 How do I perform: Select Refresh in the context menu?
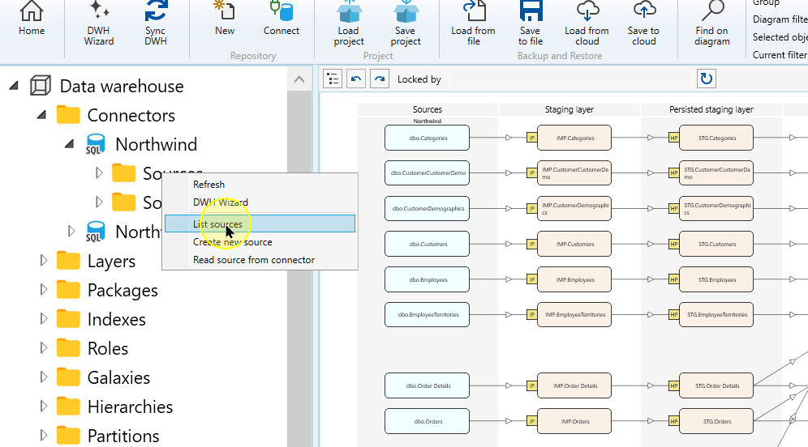tap(260, 184)
